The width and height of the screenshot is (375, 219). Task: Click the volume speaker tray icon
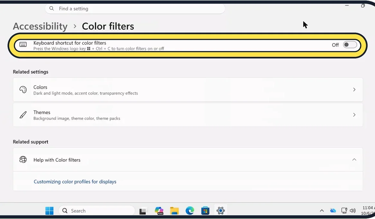pos(352,210)
